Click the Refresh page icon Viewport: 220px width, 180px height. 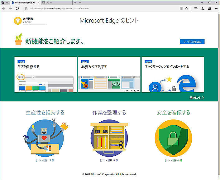(x=17, y=8)
